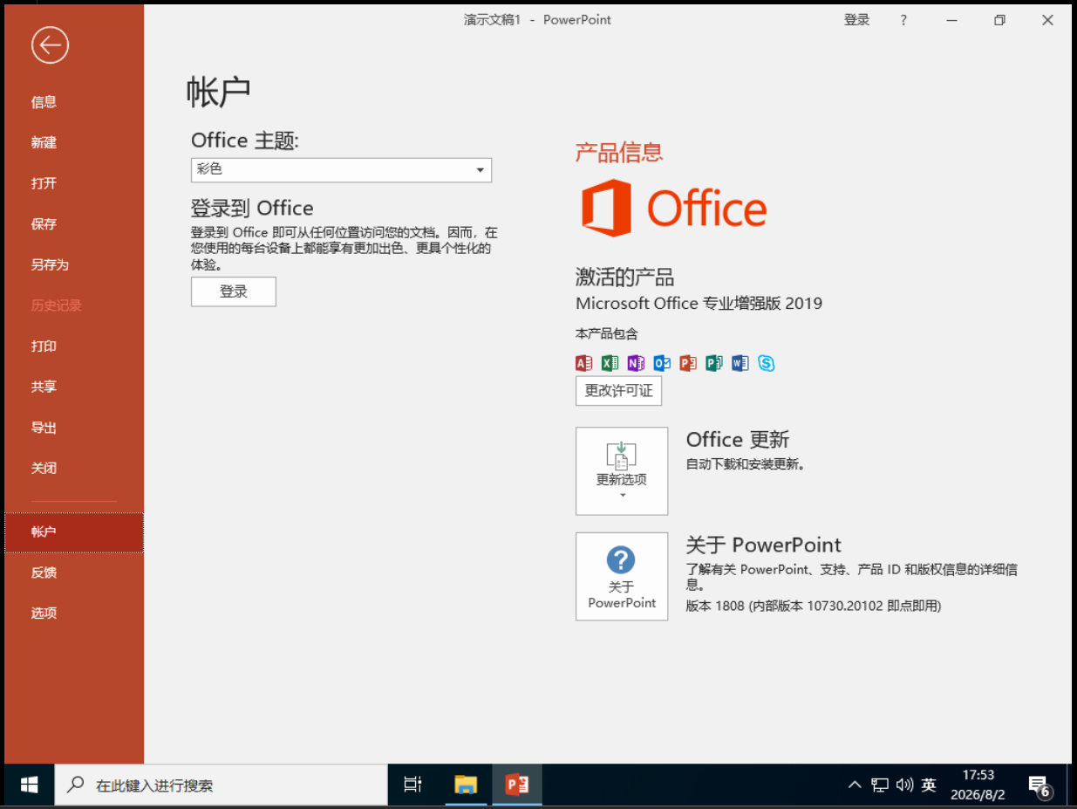This screenshot has width=1077, height=809.
Task: Click the taskbar clock showing 17:53
Action: click(x=978, y=785)
